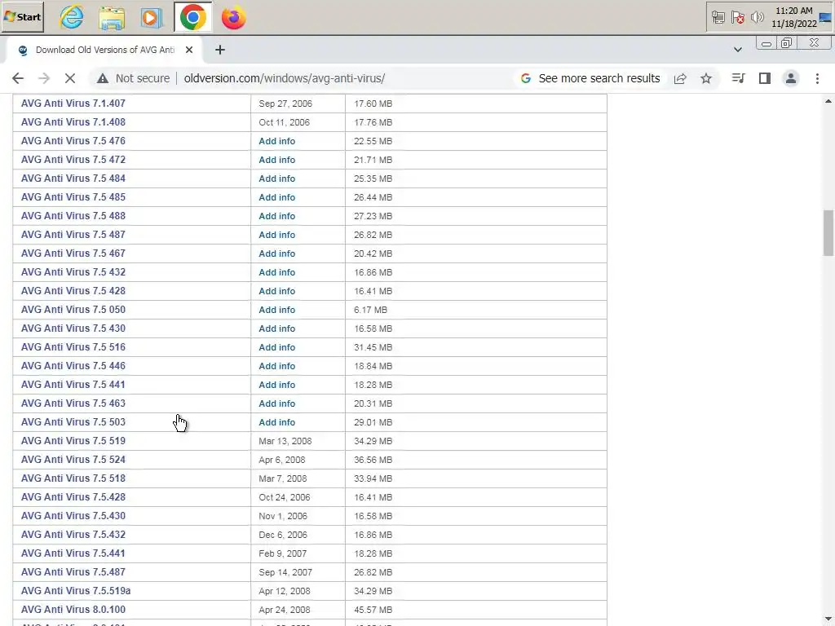
Task: Click the forward navigation arrow
Action: 44,78
